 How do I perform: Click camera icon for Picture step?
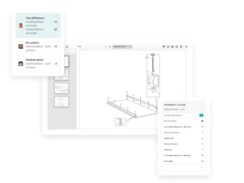202,121
